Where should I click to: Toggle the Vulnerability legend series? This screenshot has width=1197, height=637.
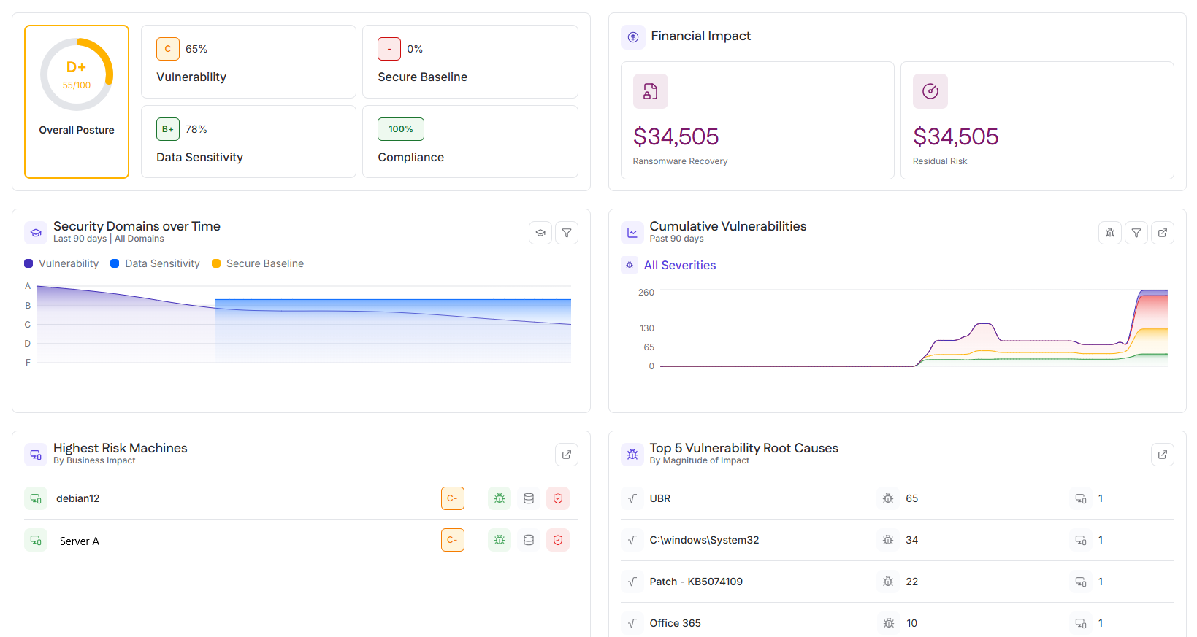[x=61, y=263]
